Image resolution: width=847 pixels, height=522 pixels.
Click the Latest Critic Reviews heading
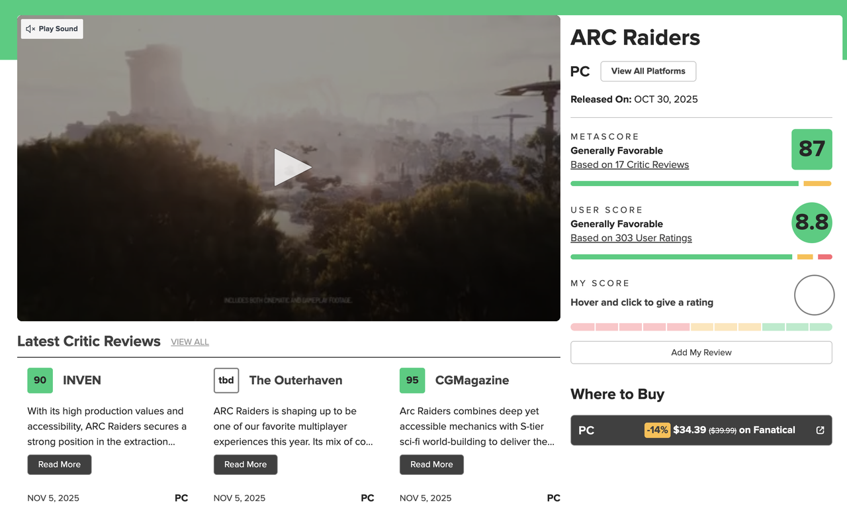pyautogui.click(x=89, y=341)
